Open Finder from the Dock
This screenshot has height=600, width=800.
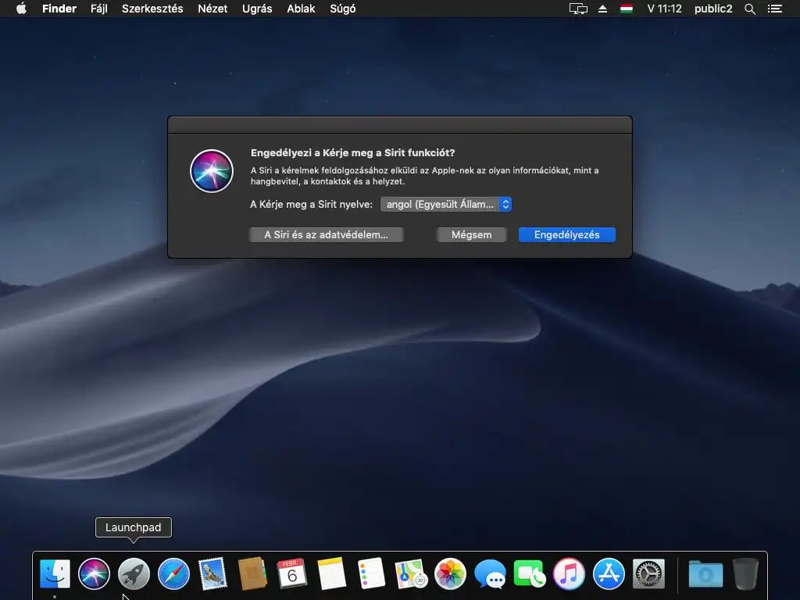(55, 573)
